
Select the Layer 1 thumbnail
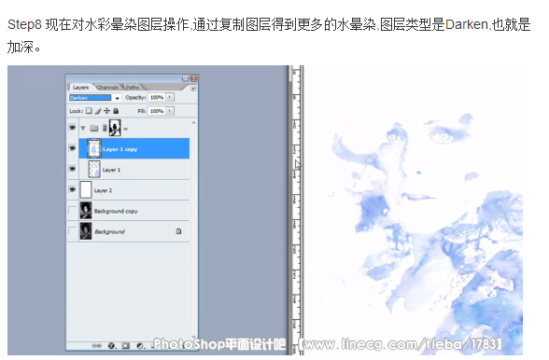(93, 170)
